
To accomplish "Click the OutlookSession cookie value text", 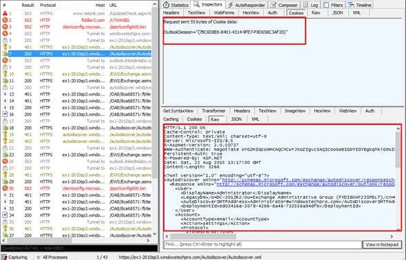I will coord(226,32).
